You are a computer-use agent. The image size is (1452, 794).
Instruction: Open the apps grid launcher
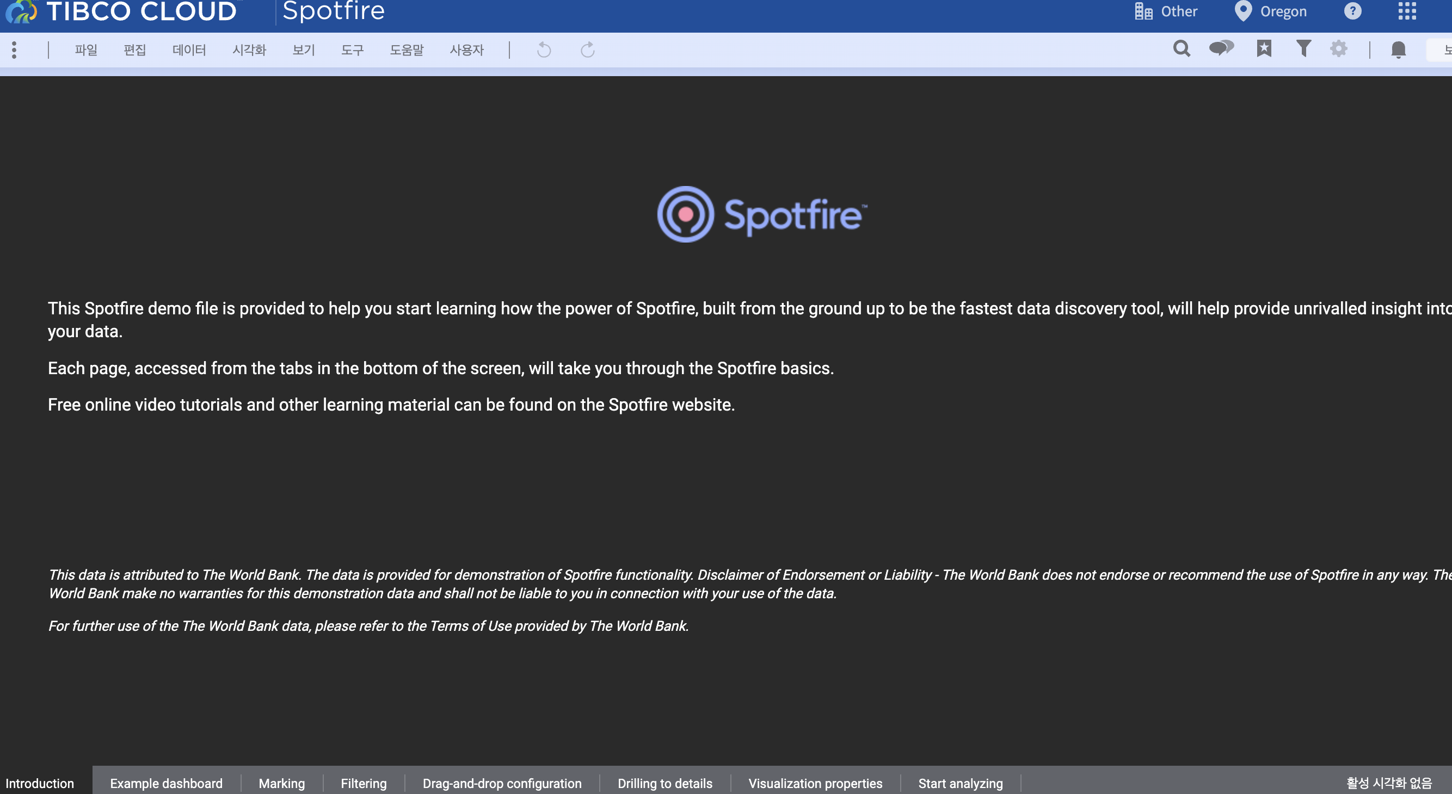[x=1407, y=11]
